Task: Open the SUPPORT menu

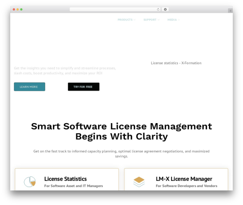Action: coord(150,20)
